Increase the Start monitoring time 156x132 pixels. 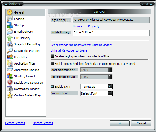click(x=110, y=69)
